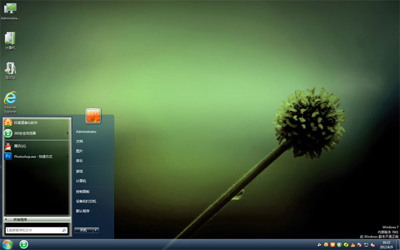Viewport: 400px width, 250px height.
Task: Expand the Photoshop.exe jump list arrow
Action: tap(67, 157)
